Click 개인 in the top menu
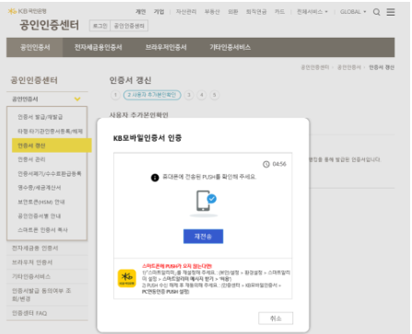Viewport: 412px width, 334px height. [141, 12]
